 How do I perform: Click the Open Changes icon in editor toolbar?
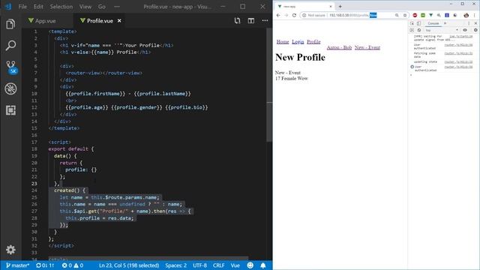coord(237,21)
